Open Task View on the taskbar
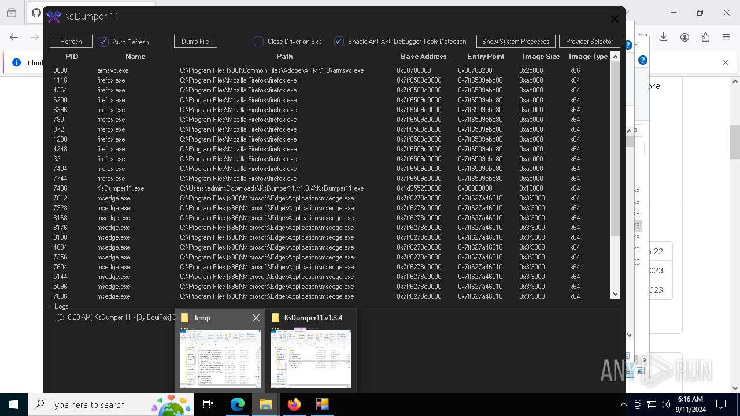 (x=209, y=404)
